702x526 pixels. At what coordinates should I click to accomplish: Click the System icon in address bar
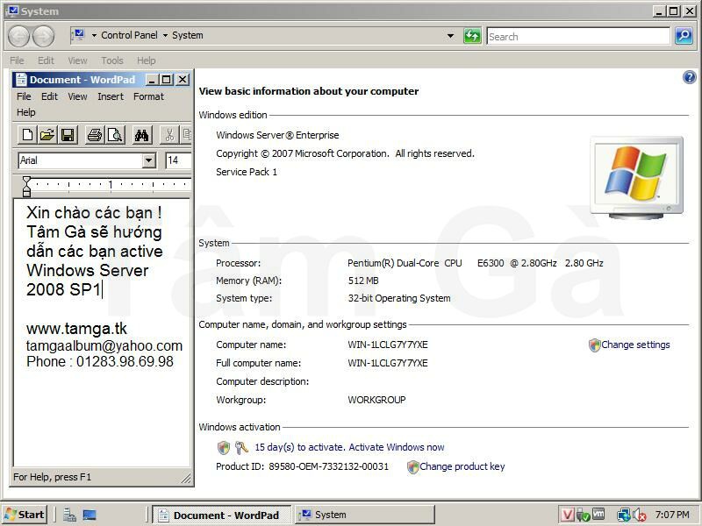pos(78,35)
